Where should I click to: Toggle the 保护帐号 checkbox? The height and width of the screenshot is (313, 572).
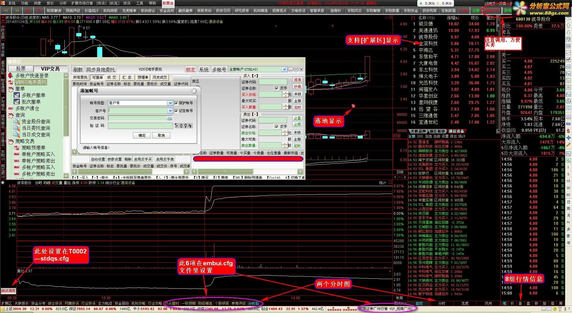[x=176, y=103]
